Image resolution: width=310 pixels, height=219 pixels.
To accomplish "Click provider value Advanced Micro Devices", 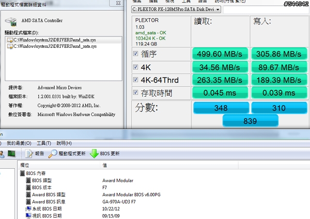I will pyautogui.click(x=60, y=88).
